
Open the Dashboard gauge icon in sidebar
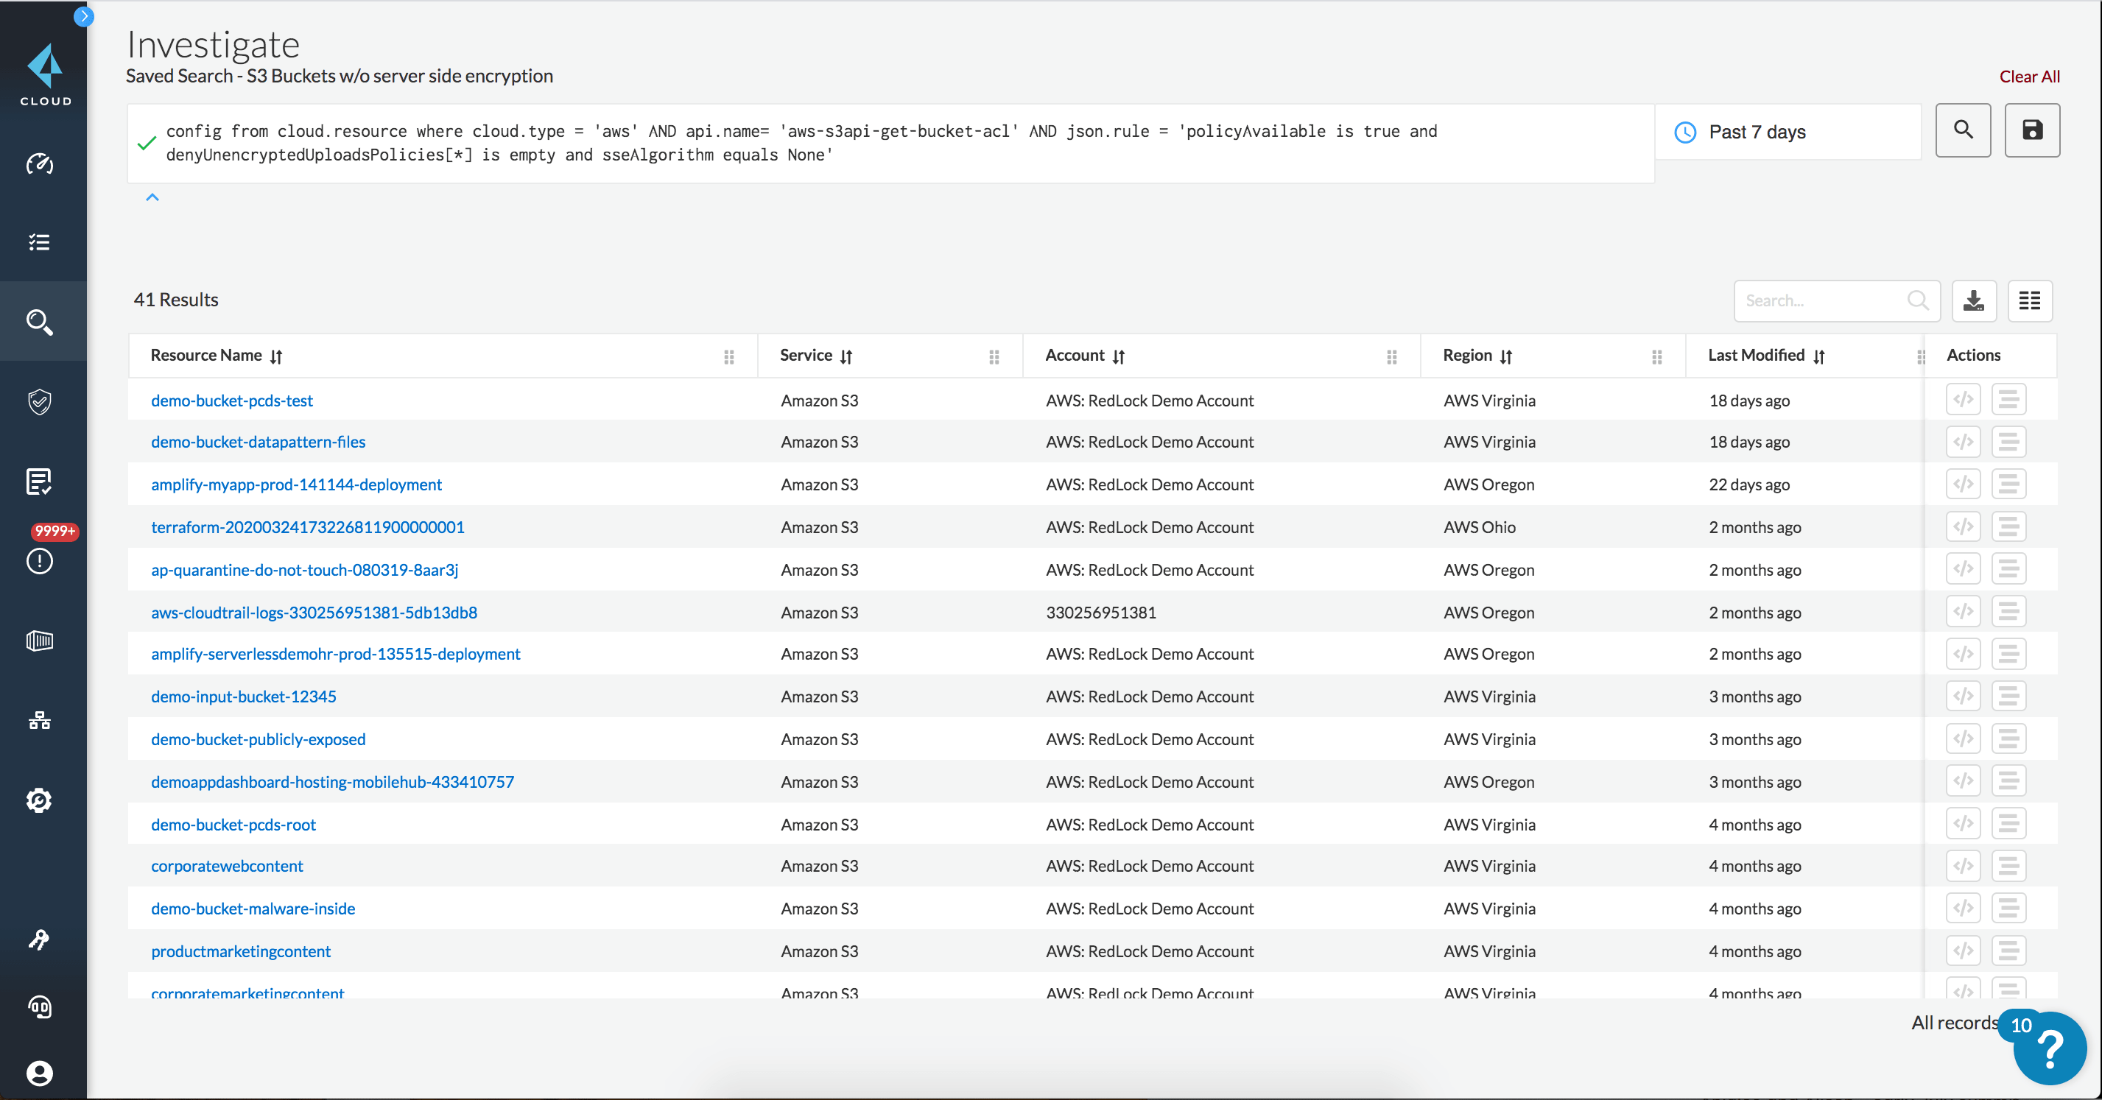[39, 164]
